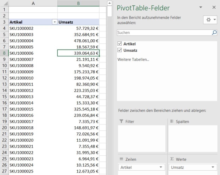
Task: Select cell with 339.064,63 €
Action: pos(78,53)
